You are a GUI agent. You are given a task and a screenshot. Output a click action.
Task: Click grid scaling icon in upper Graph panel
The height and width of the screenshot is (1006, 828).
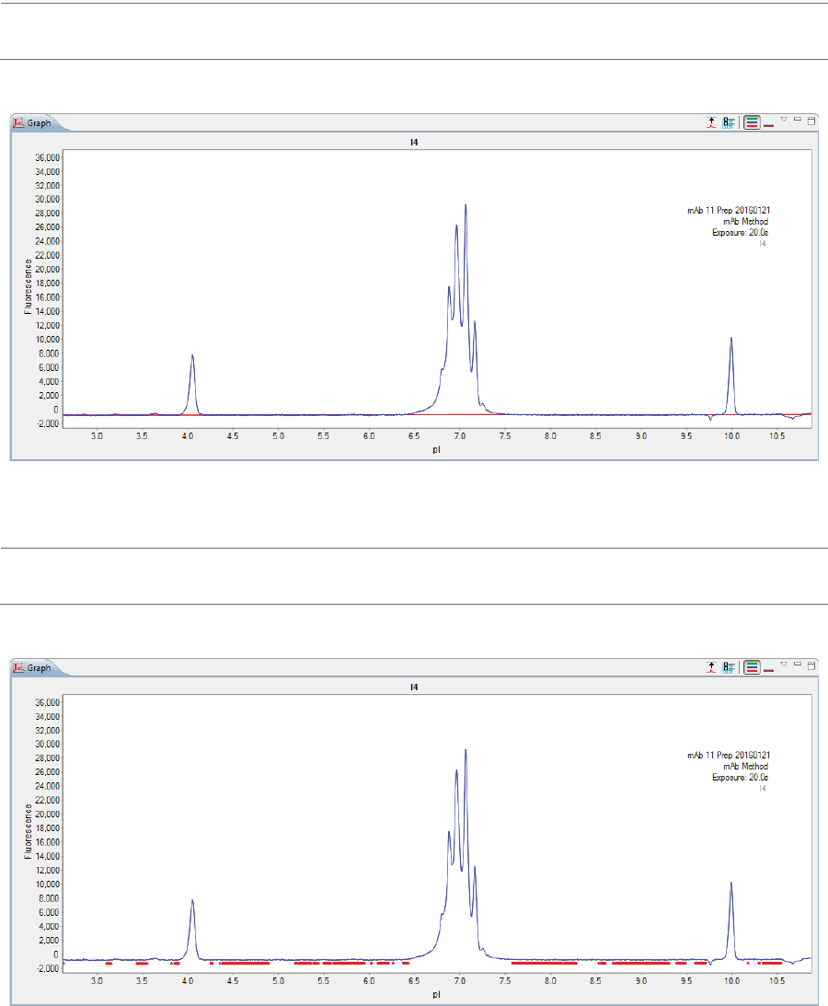pos(728,122)
